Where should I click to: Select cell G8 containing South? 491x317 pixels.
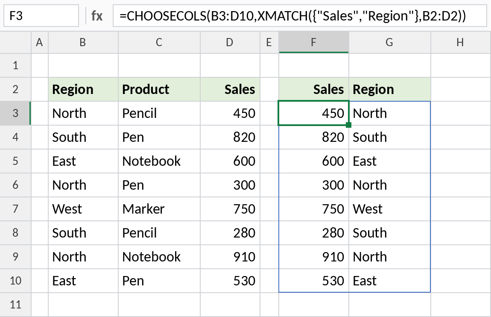tap(389, 233)
